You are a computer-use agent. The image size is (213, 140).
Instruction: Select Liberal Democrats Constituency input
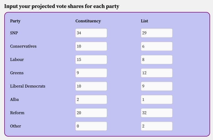tap(91, 86)
